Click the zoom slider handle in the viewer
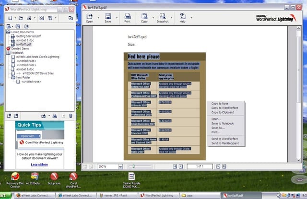This screenshot has height=199, width=307. point(133,166)
